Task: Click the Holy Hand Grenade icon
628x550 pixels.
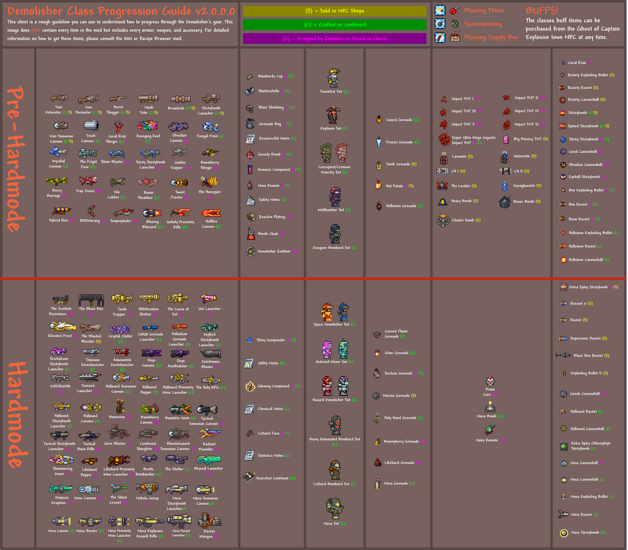Action: pyautogui.click(x=377, y=417)
